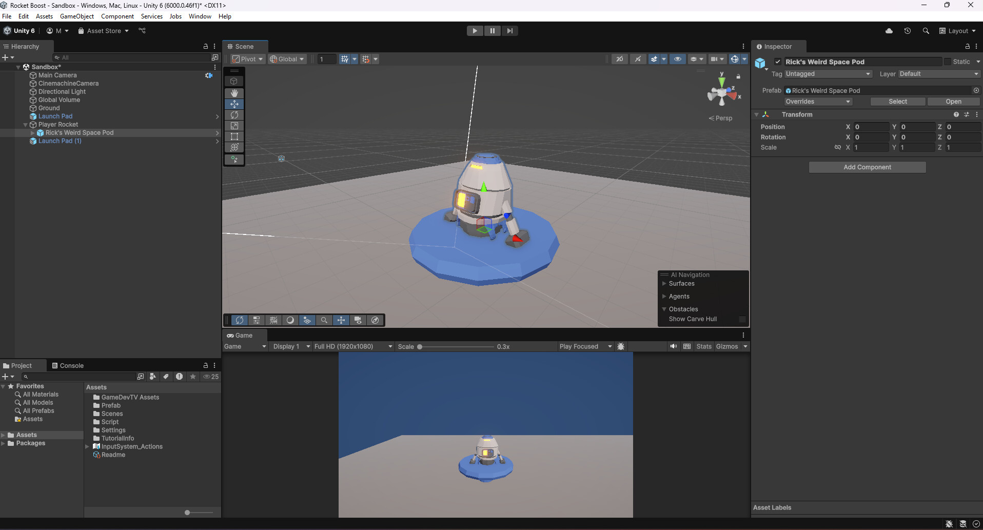This screenshot has width=983, height=530.
Task: Select the Rect Transform tool
Action: pos(234,136)
